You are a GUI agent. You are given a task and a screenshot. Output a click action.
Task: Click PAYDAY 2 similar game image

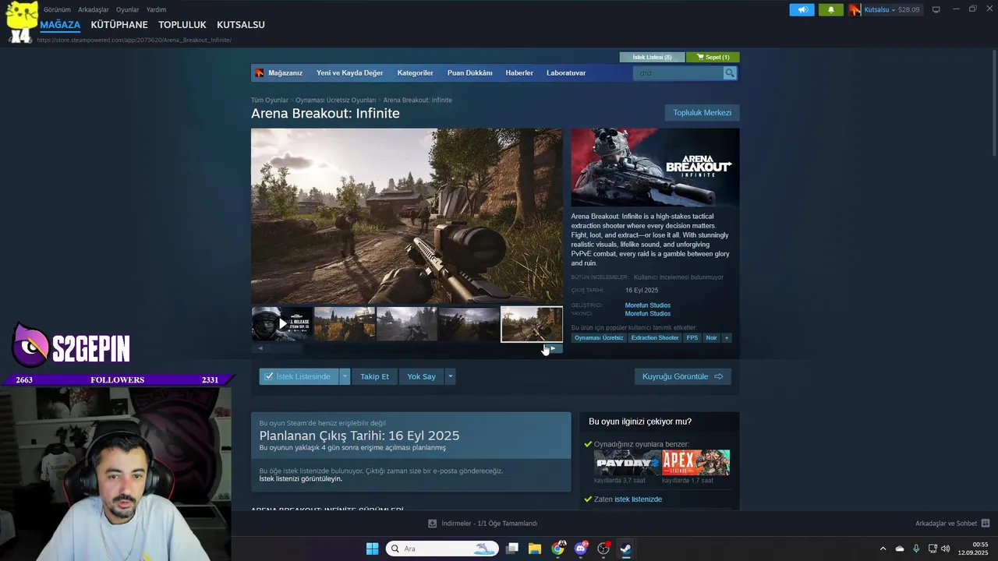(628, 463)
